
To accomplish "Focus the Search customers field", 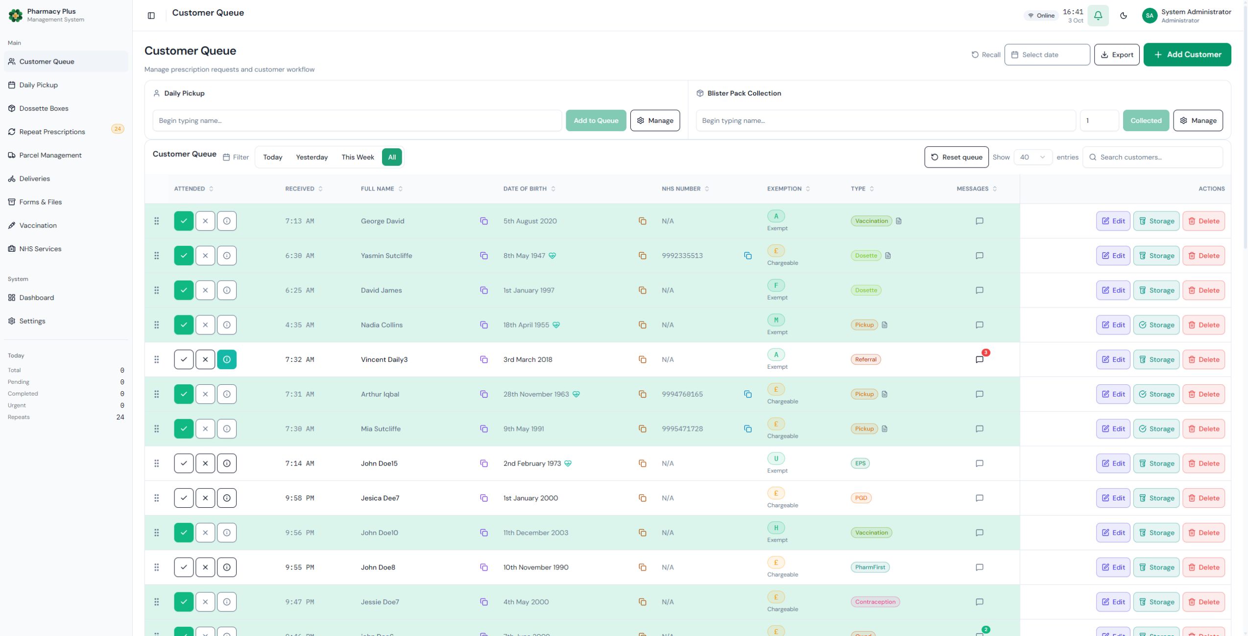I will tap(1152, 157).
